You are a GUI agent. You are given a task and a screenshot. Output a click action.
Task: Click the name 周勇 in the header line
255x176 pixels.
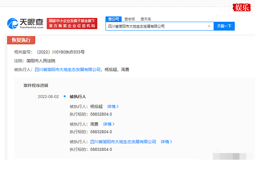125,70
